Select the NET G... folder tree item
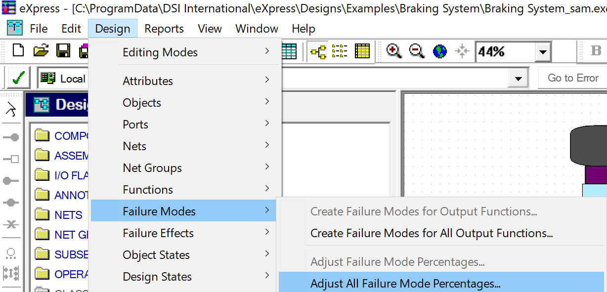The image size is (607, 292). [62, 235]
